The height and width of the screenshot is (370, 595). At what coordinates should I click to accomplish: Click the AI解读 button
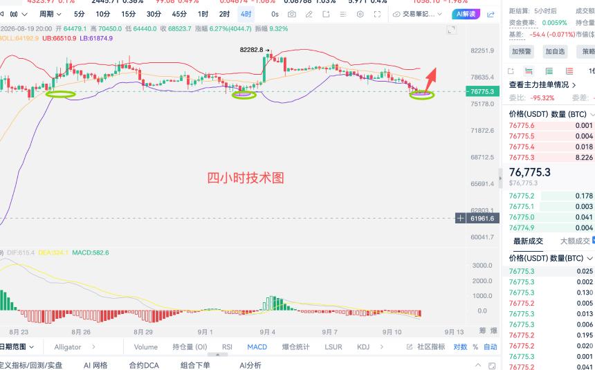[466, 14]
